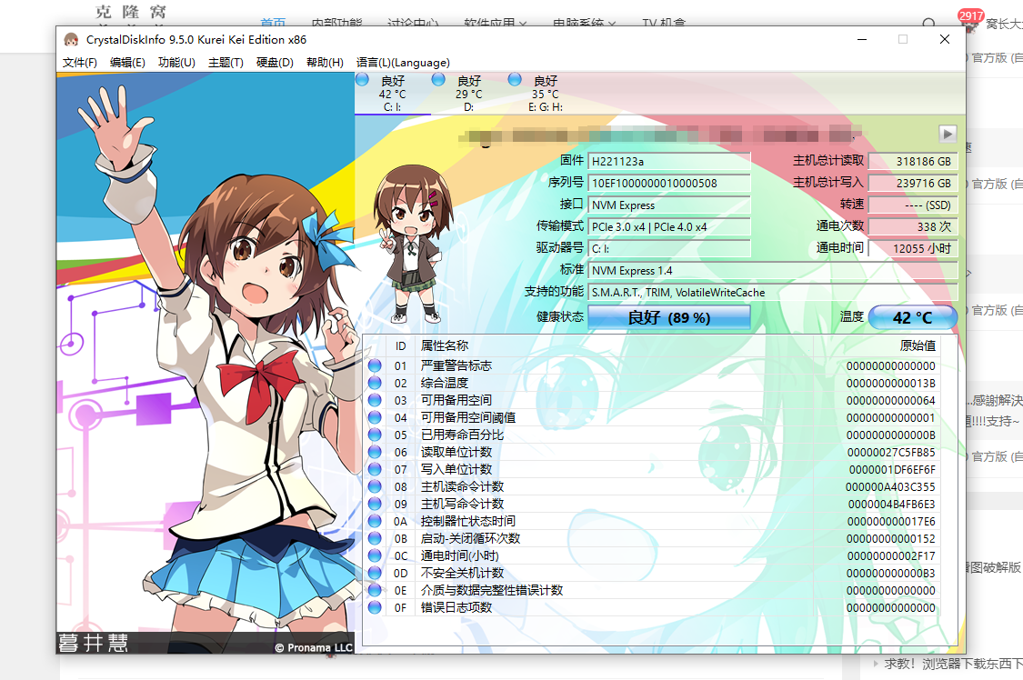The height and width of the screenshot is (680, 1023).
Task: Open the 功能(U) menu
Action: point(176,63)
